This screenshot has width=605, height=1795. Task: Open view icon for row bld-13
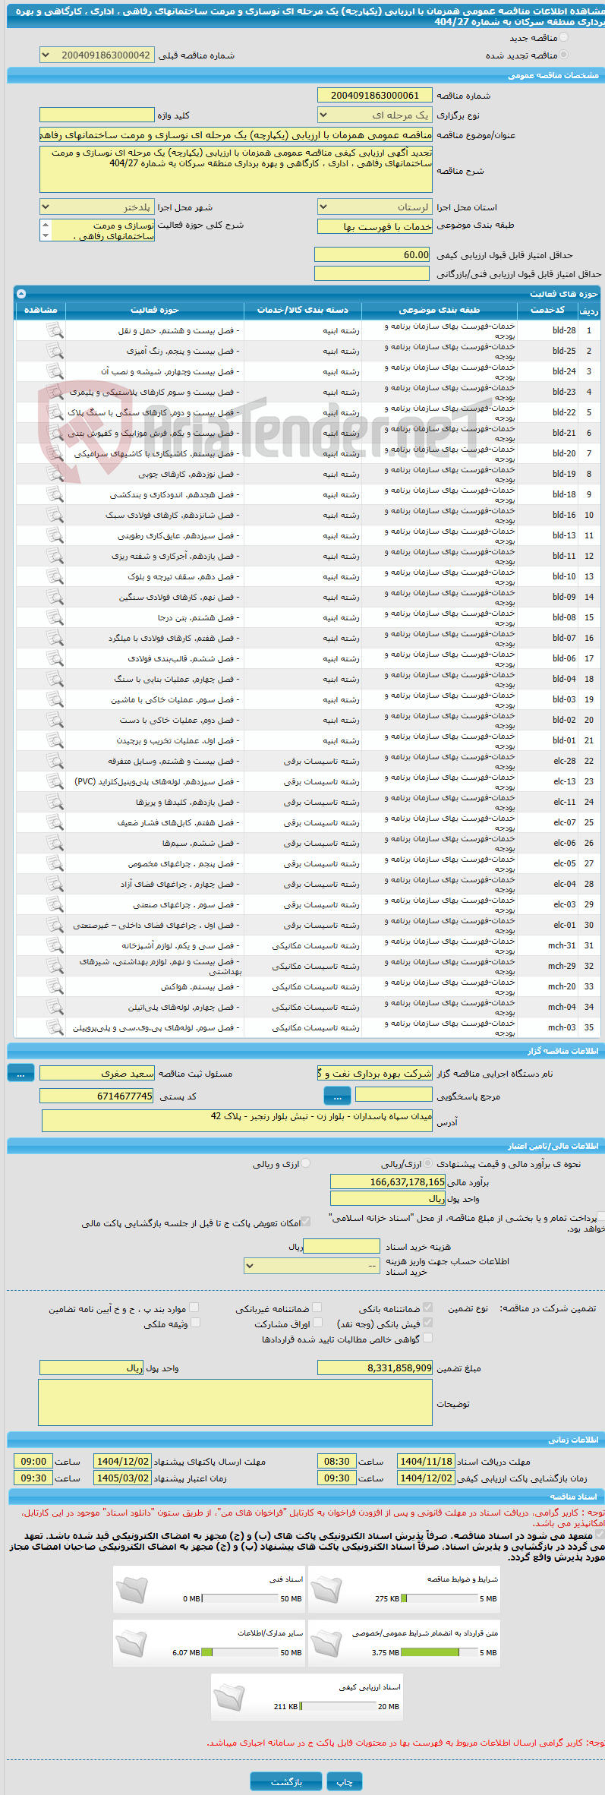click(x=55, y=535)
